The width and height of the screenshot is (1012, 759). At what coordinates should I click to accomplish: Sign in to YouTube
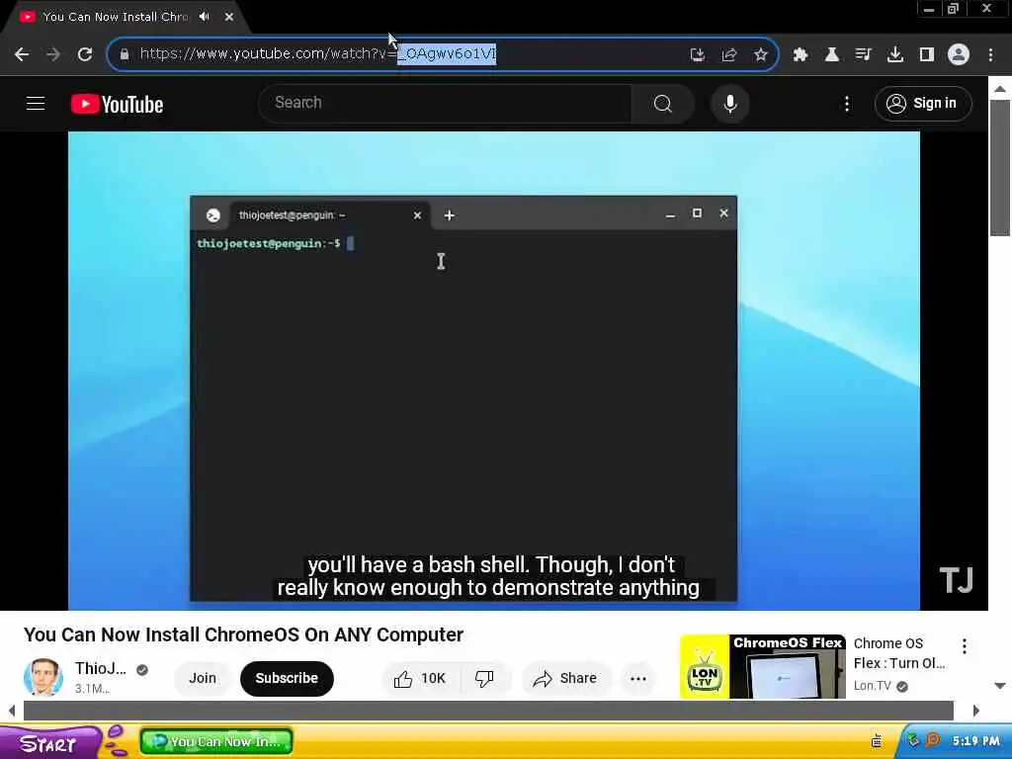click(x=923, y=103)
